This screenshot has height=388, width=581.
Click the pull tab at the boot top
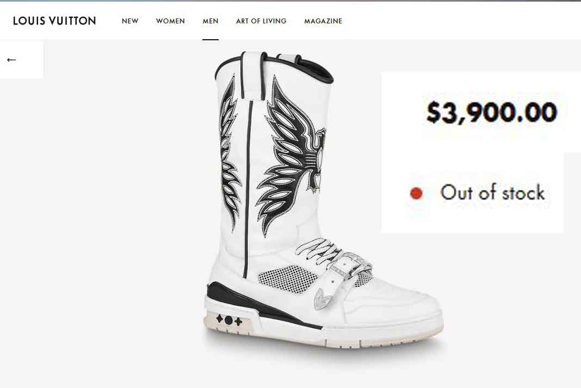254,76
